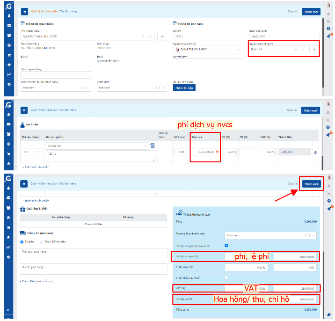Open people group icon in customer-info screen sidebar

coord(9,36)
